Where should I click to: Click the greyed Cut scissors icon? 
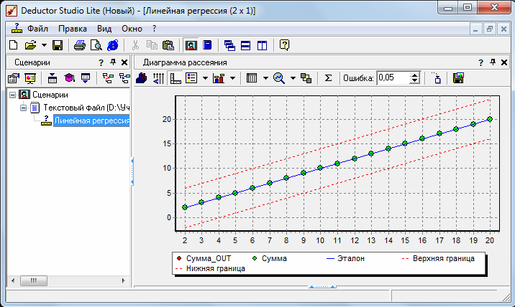135,45
